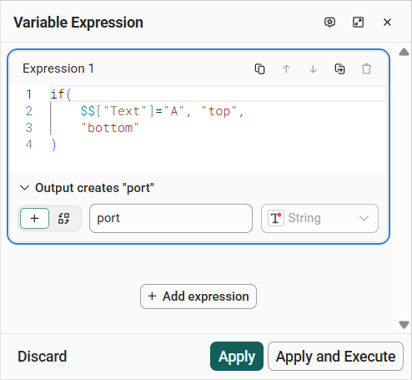Close the Variable Expression dialog

click(x=387, y=23)
